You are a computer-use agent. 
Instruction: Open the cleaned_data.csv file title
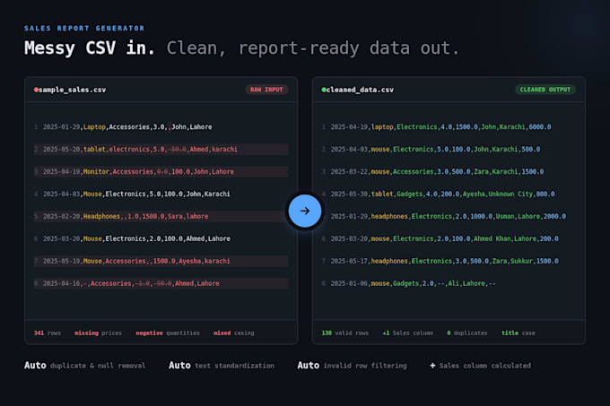(x=360, y=90)
